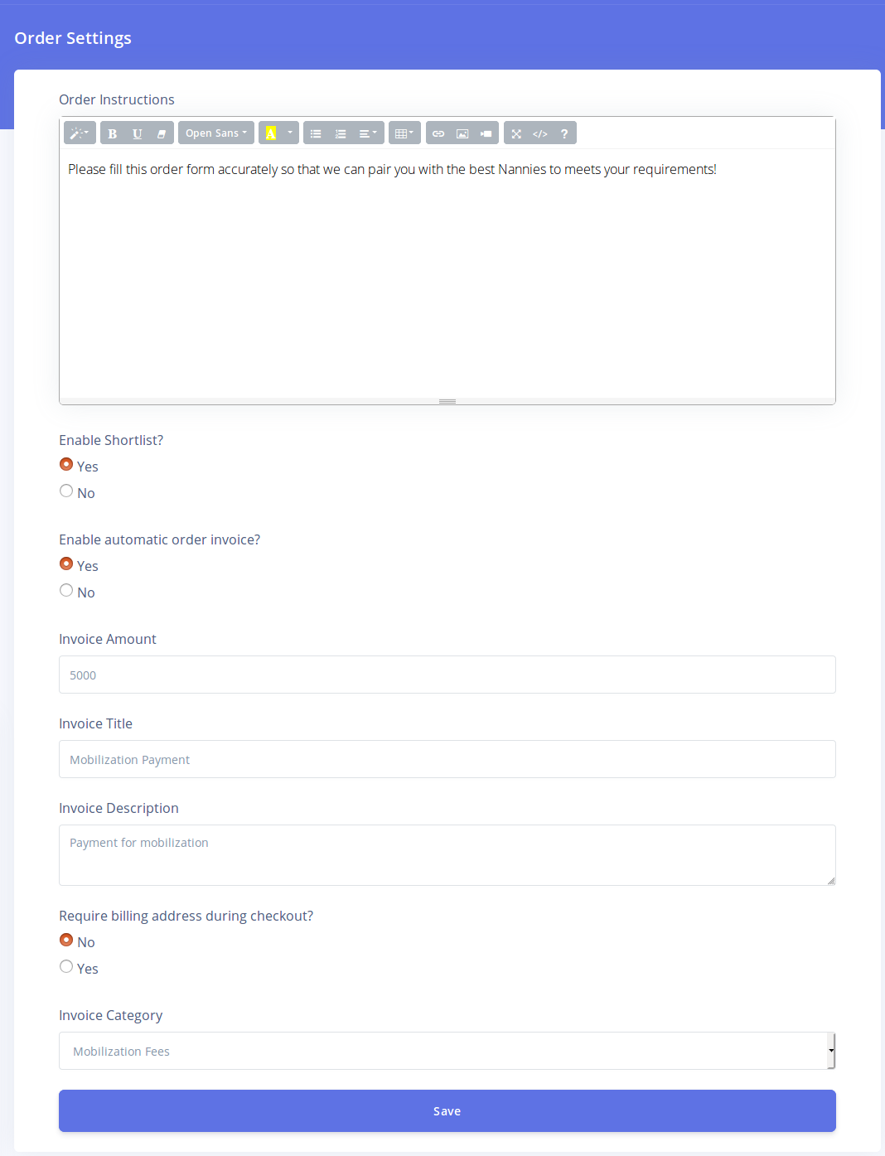Screen dimensions: 885x1156
Task: Open the Open Sans font family dropdown
Action: tap(215, 133)
